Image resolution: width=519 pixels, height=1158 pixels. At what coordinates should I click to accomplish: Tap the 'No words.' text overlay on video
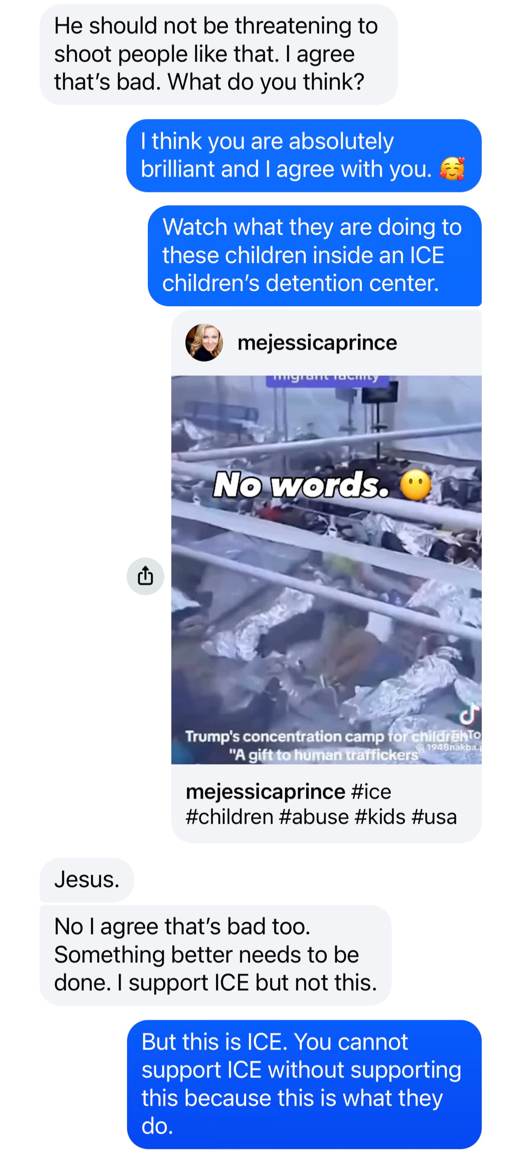pos(301,485)
